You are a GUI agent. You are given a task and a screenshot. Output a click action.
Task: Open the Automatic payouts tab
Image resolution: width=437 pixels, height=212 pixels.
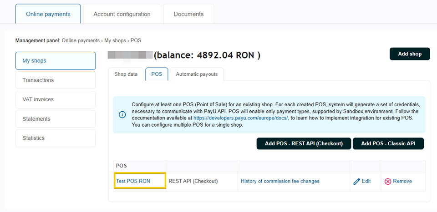(x=197, y=74)
